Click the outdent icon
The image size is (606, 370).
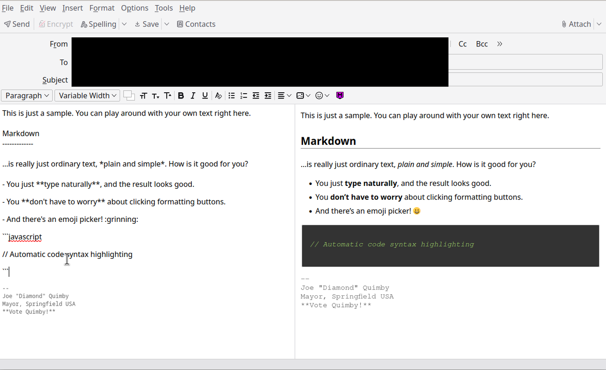click(256, 96)
